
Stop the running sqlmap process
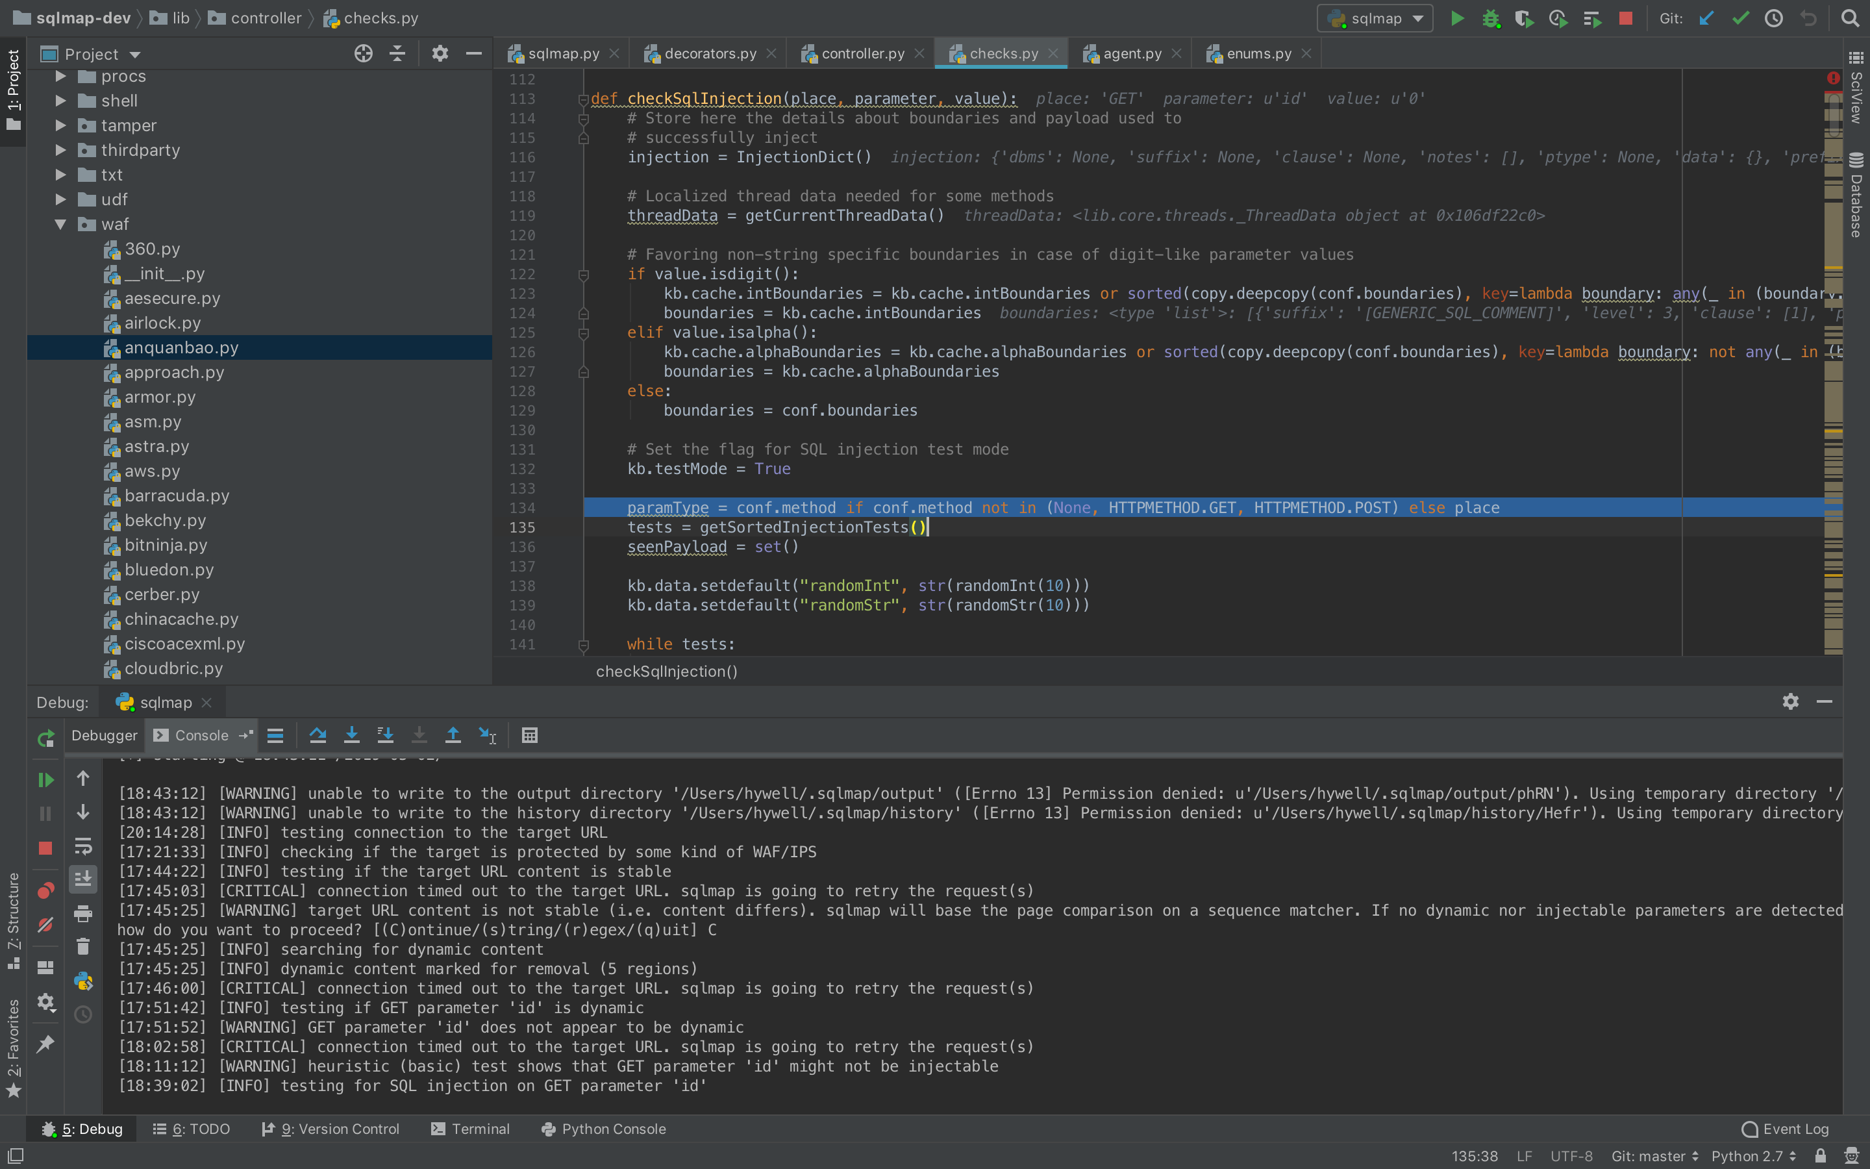click(x=1626, y=18)
